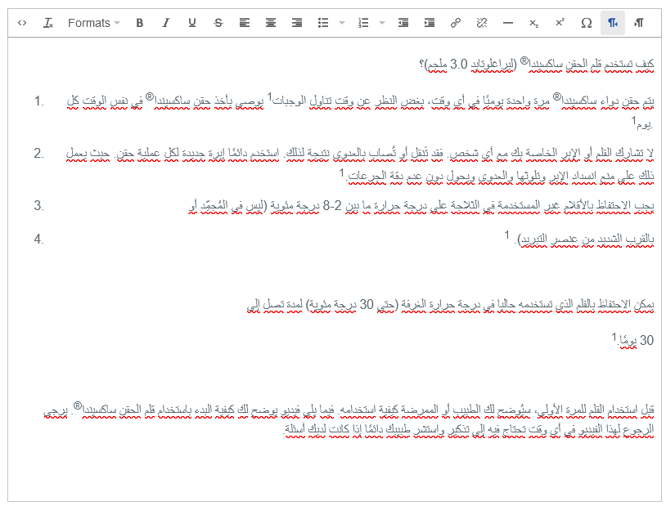Apply subscript formatting
This screenshot has width=666, height=506.
(x=533, y=23)
